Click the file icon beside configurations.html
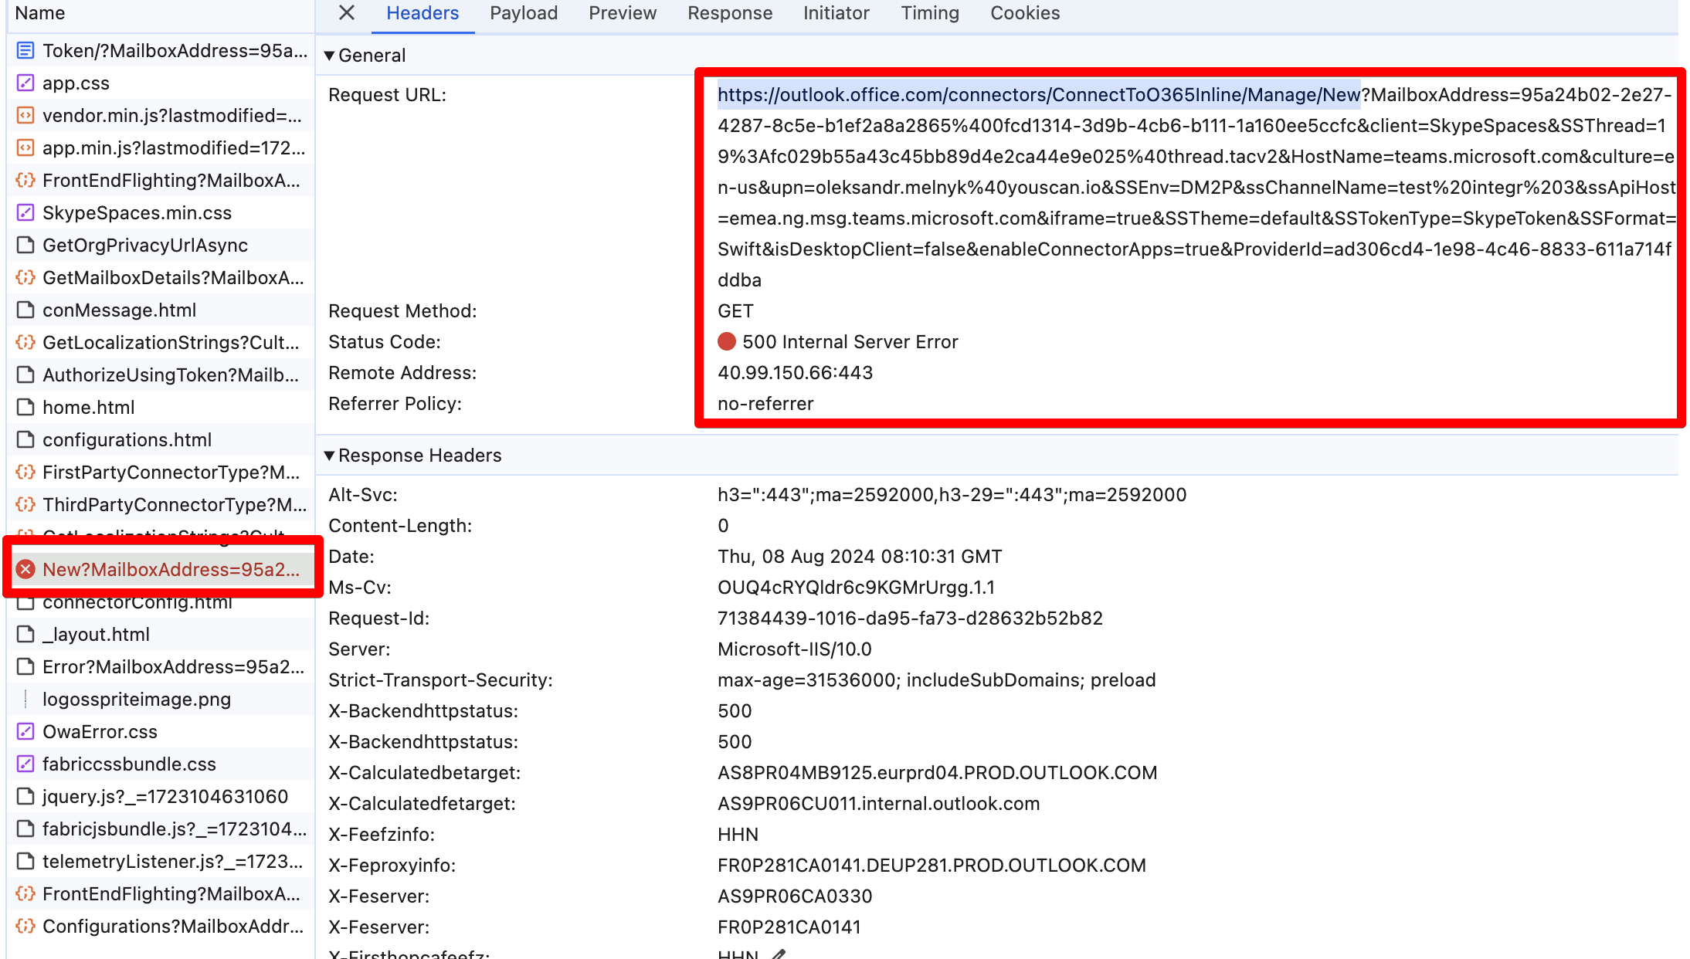This screenshot has width=1690, height=959. click(x=25, y=440)
